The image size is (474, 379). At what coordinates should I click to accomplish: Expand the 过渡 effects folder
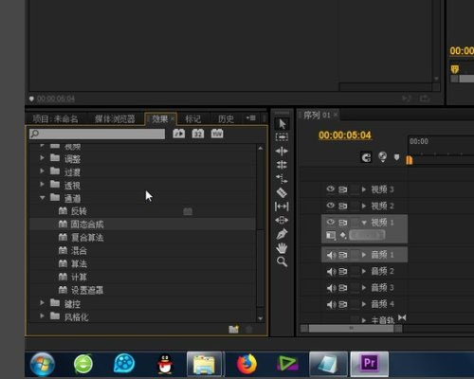click(42, 171)
